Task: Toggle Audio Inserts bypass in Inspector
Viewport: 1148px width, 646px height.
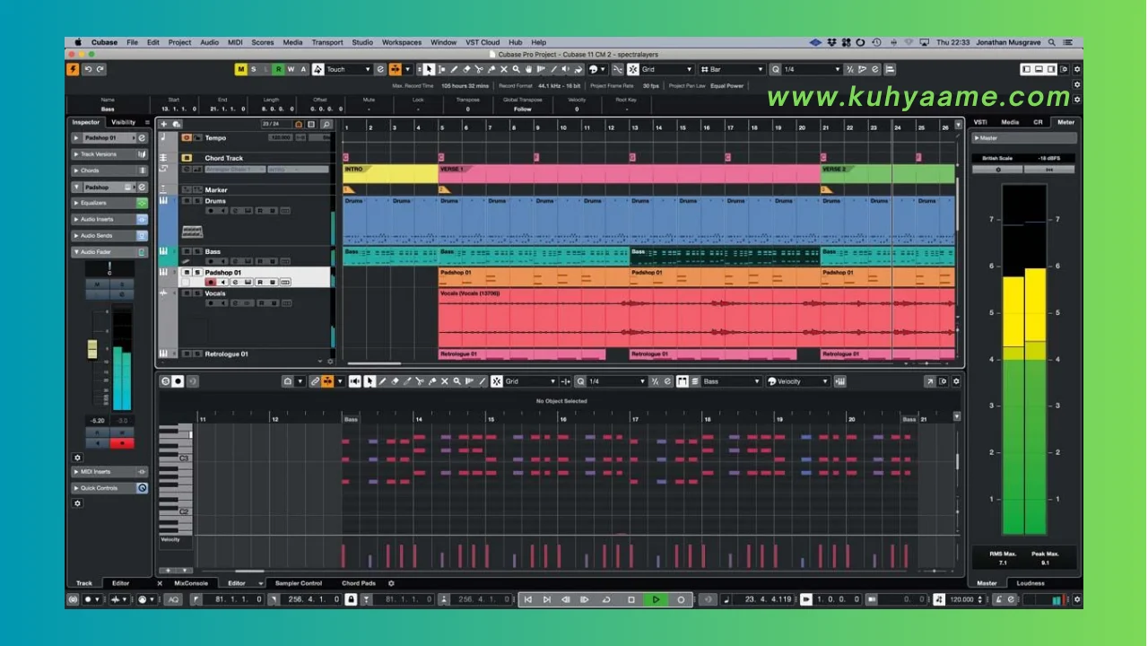Action: pos(142,219)
